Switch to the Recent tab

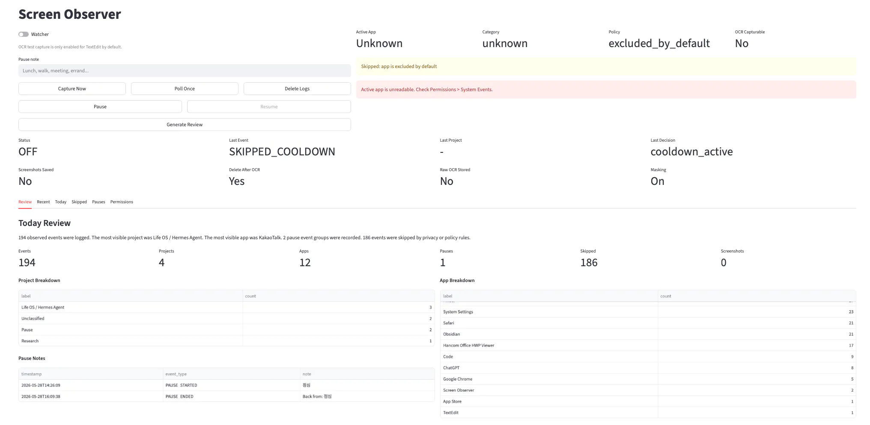pos(43,202)
